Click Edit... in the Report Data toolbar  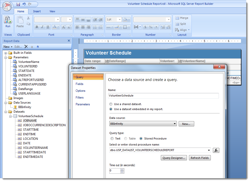pyautogui.click(x=18, y=47)
